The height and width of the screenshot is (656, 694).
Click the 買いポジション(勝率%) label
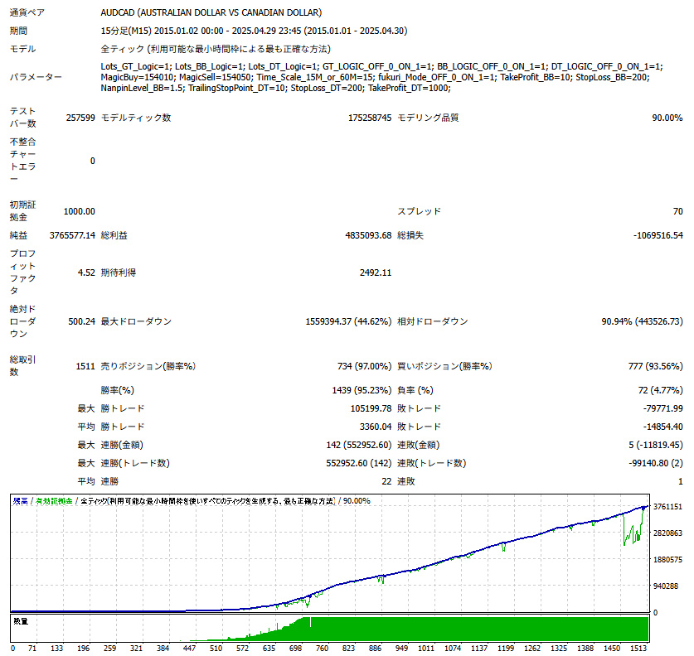444,366
